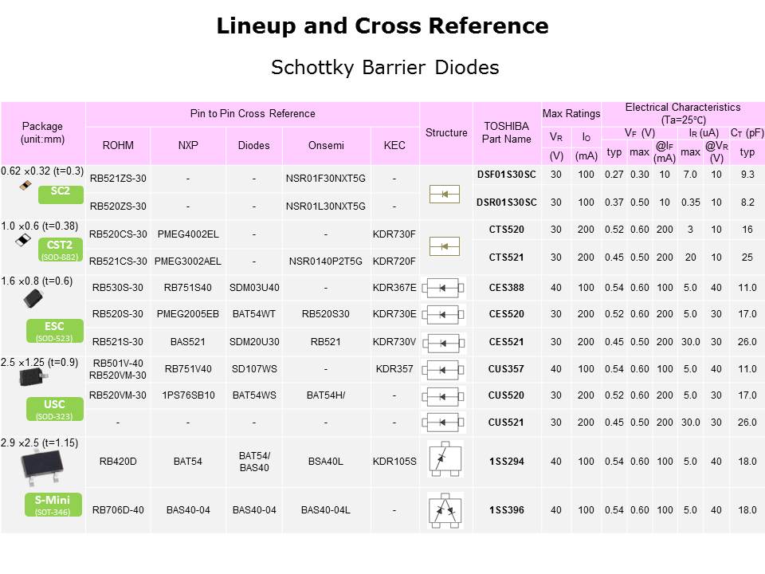Viewport: 765px width, 574px height.
Task: Click the Electrical Characteristics header cell
Action: point(682,112)
